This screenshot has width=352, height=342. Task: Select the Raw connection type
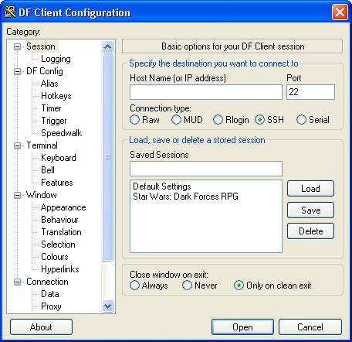pos(134,120)
